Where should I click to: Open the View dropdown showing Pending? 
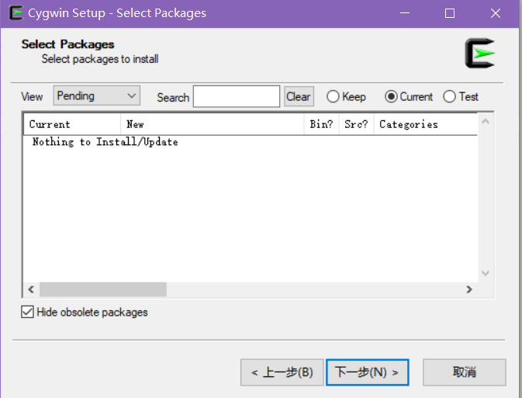pyautogui.click(x=96, y=96)
